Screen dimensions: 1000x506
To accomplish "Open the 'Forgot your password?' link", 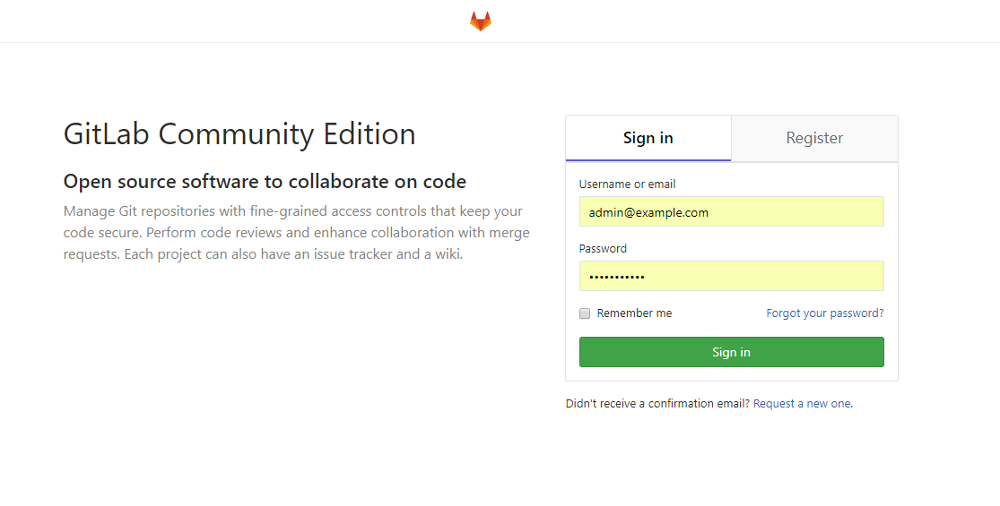I will coord(824,313).
